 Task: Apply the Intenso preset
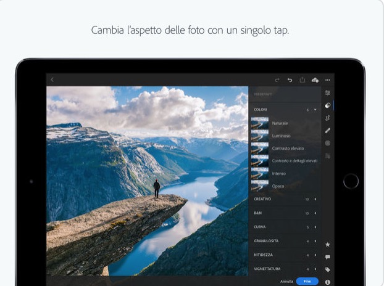285,174
